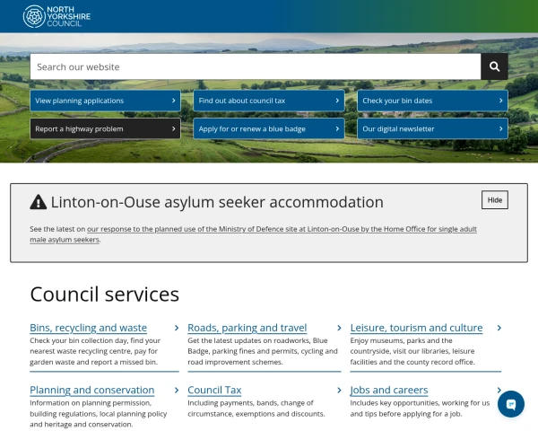Click chevron beside Roads, parking and travel
538x431 pixels.
coord(339,328)
